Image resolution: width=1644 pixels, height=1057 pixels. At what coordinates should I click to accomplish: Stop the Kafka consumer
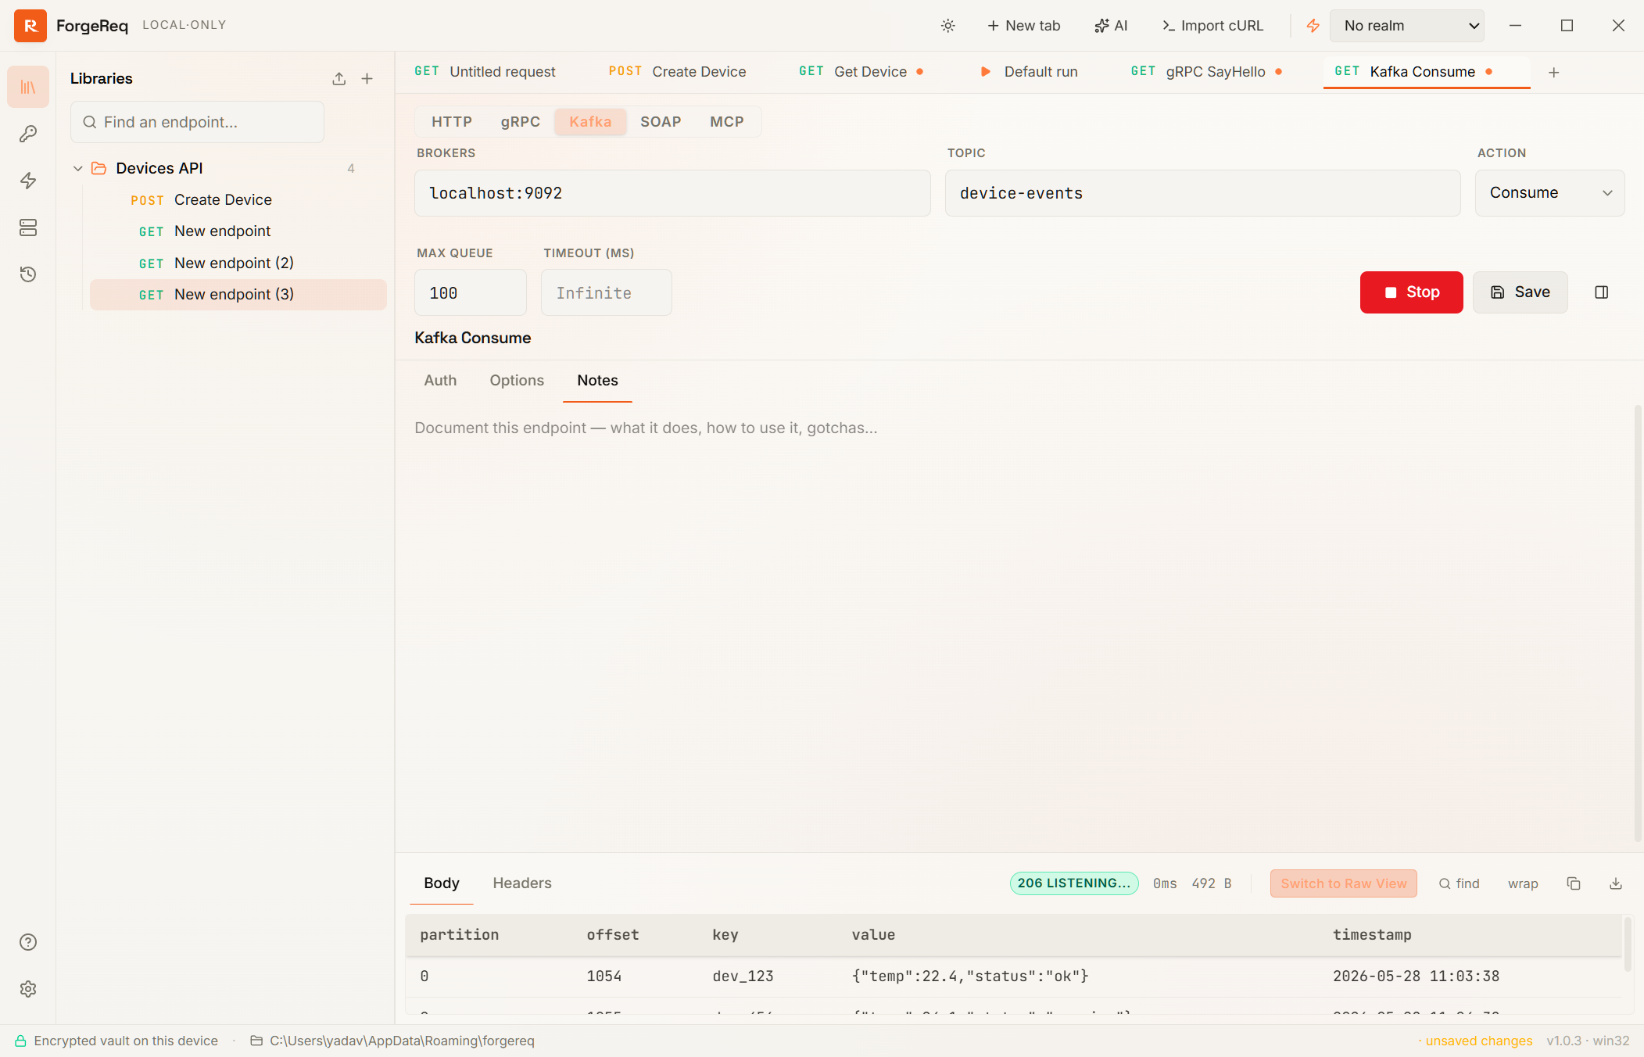coord(1411,292)
